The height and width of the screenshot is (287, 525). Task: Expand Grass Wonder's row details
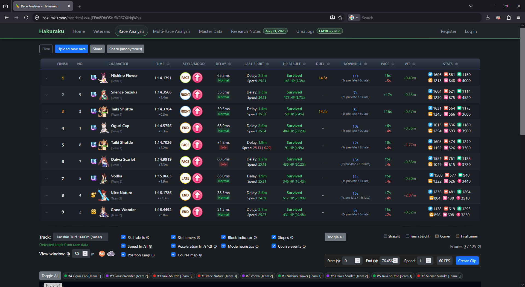point(46,212)
